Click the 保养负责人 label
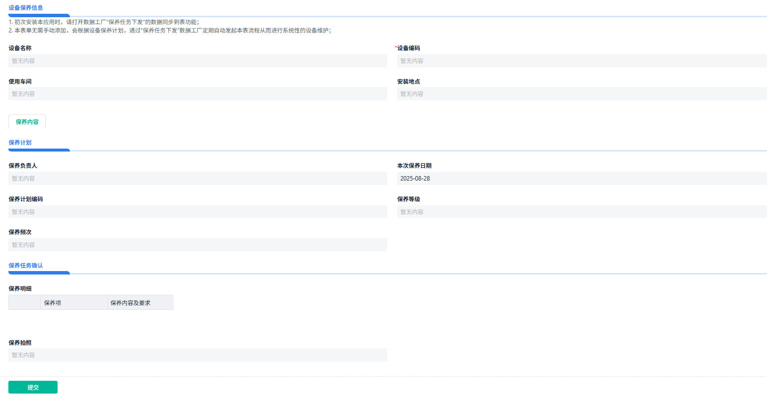Image resolution: width=767 pixels, height=397 pixels. tap(23, 166)
